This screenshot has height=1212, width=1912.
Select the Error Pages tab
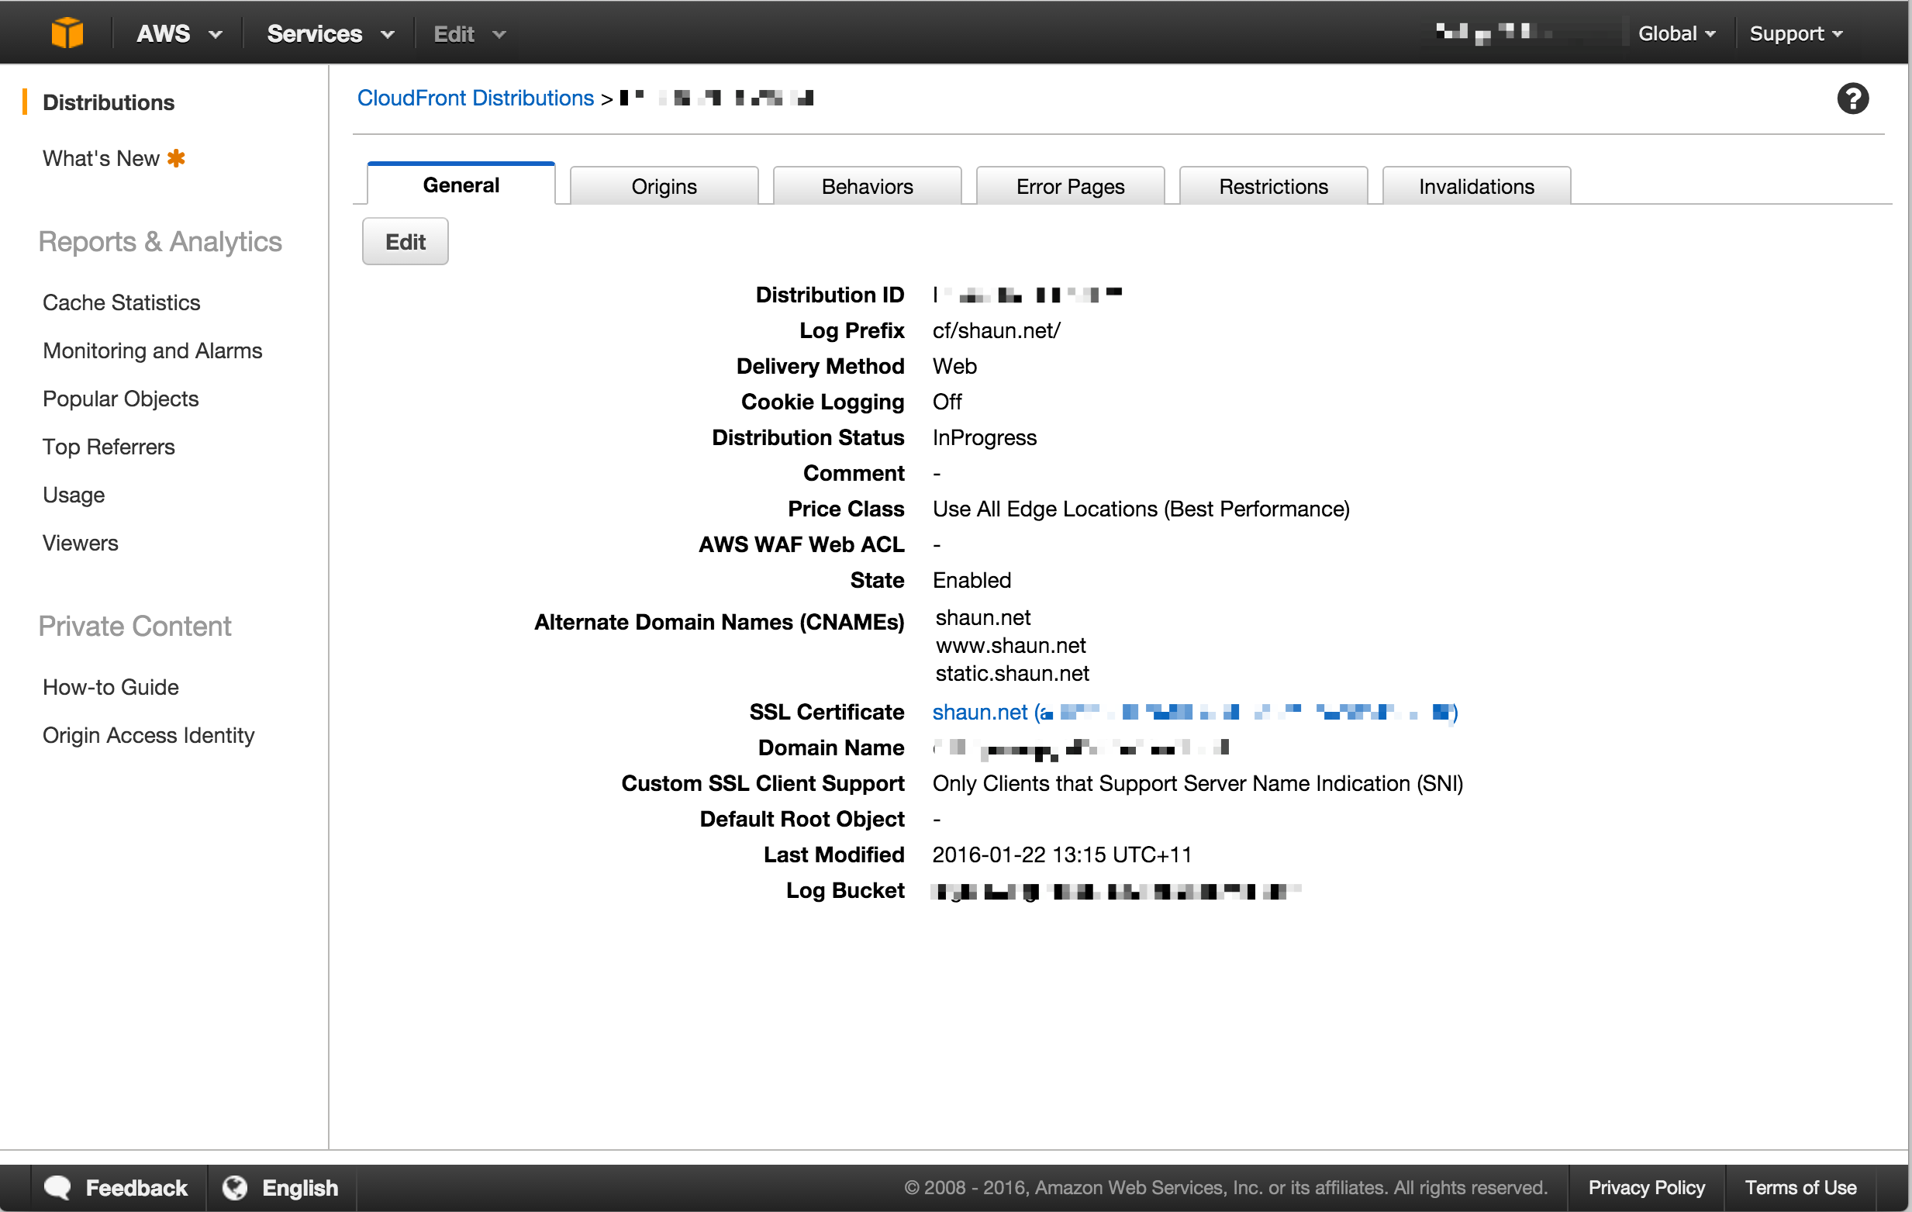click(x=1069, y=186)
